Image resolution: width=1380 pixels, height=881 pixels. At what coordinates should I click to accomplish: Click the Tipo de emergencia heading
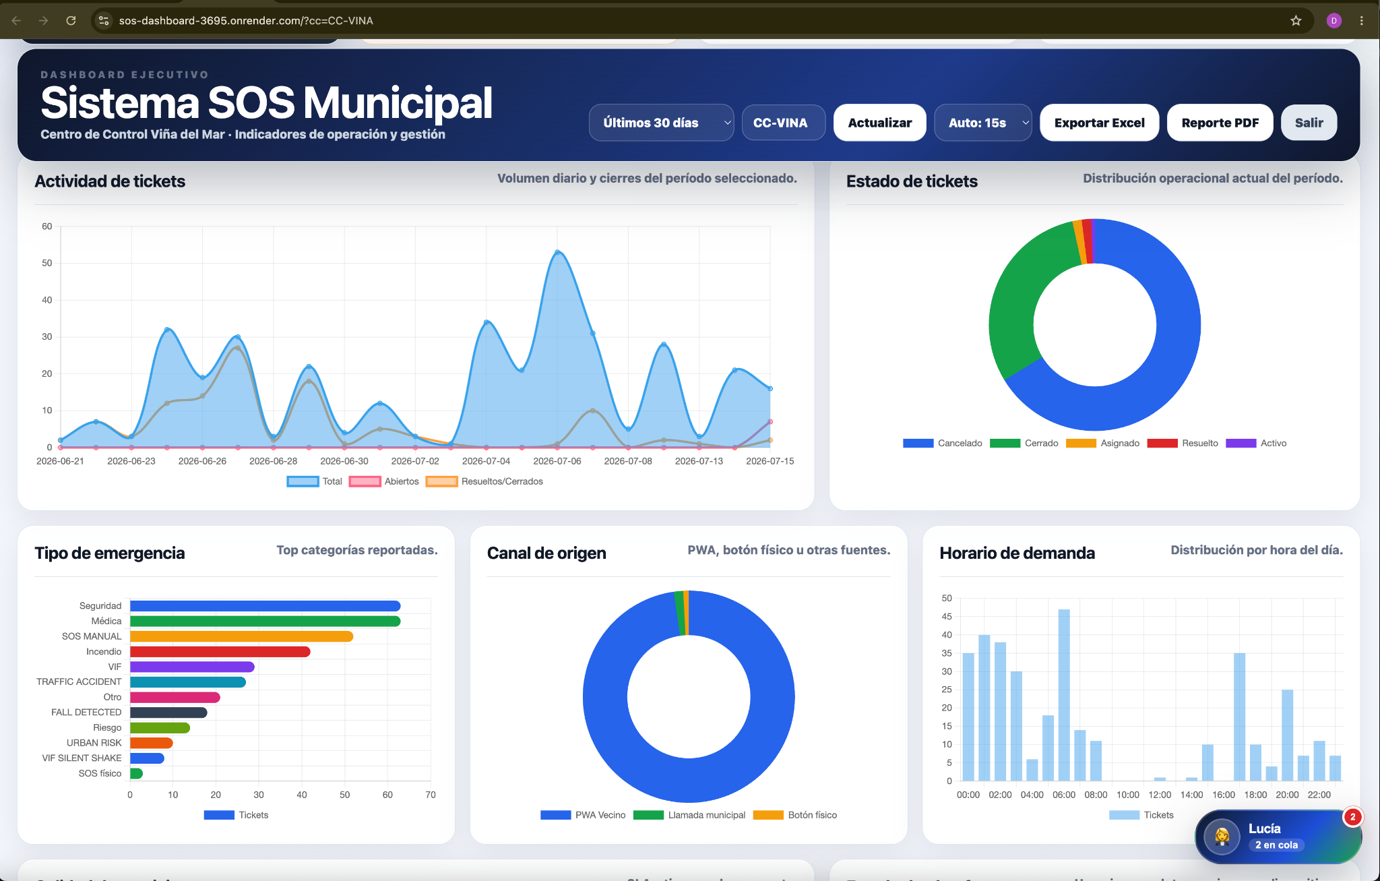110,553
